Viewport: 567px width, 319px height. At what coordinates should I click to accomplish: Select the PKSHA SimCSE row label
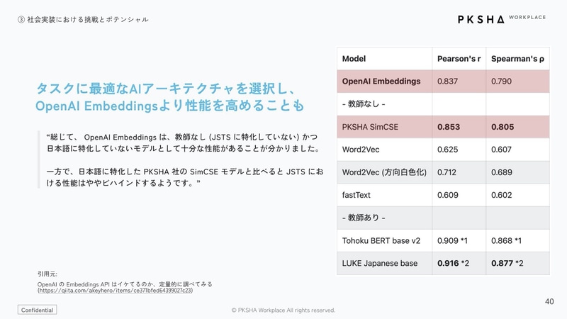(x=370, y=127)
